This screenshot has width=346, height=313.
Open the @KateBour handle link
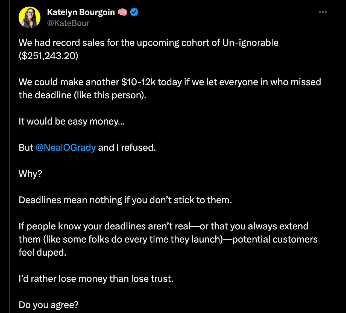tap(68, 23)
